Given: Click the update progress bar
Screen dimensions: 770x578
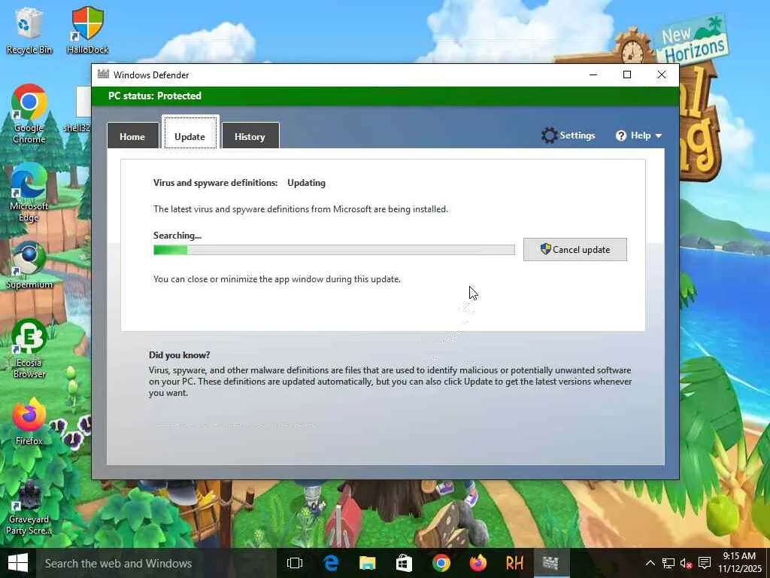Looking at the screenshot, I should pos(334,250).
